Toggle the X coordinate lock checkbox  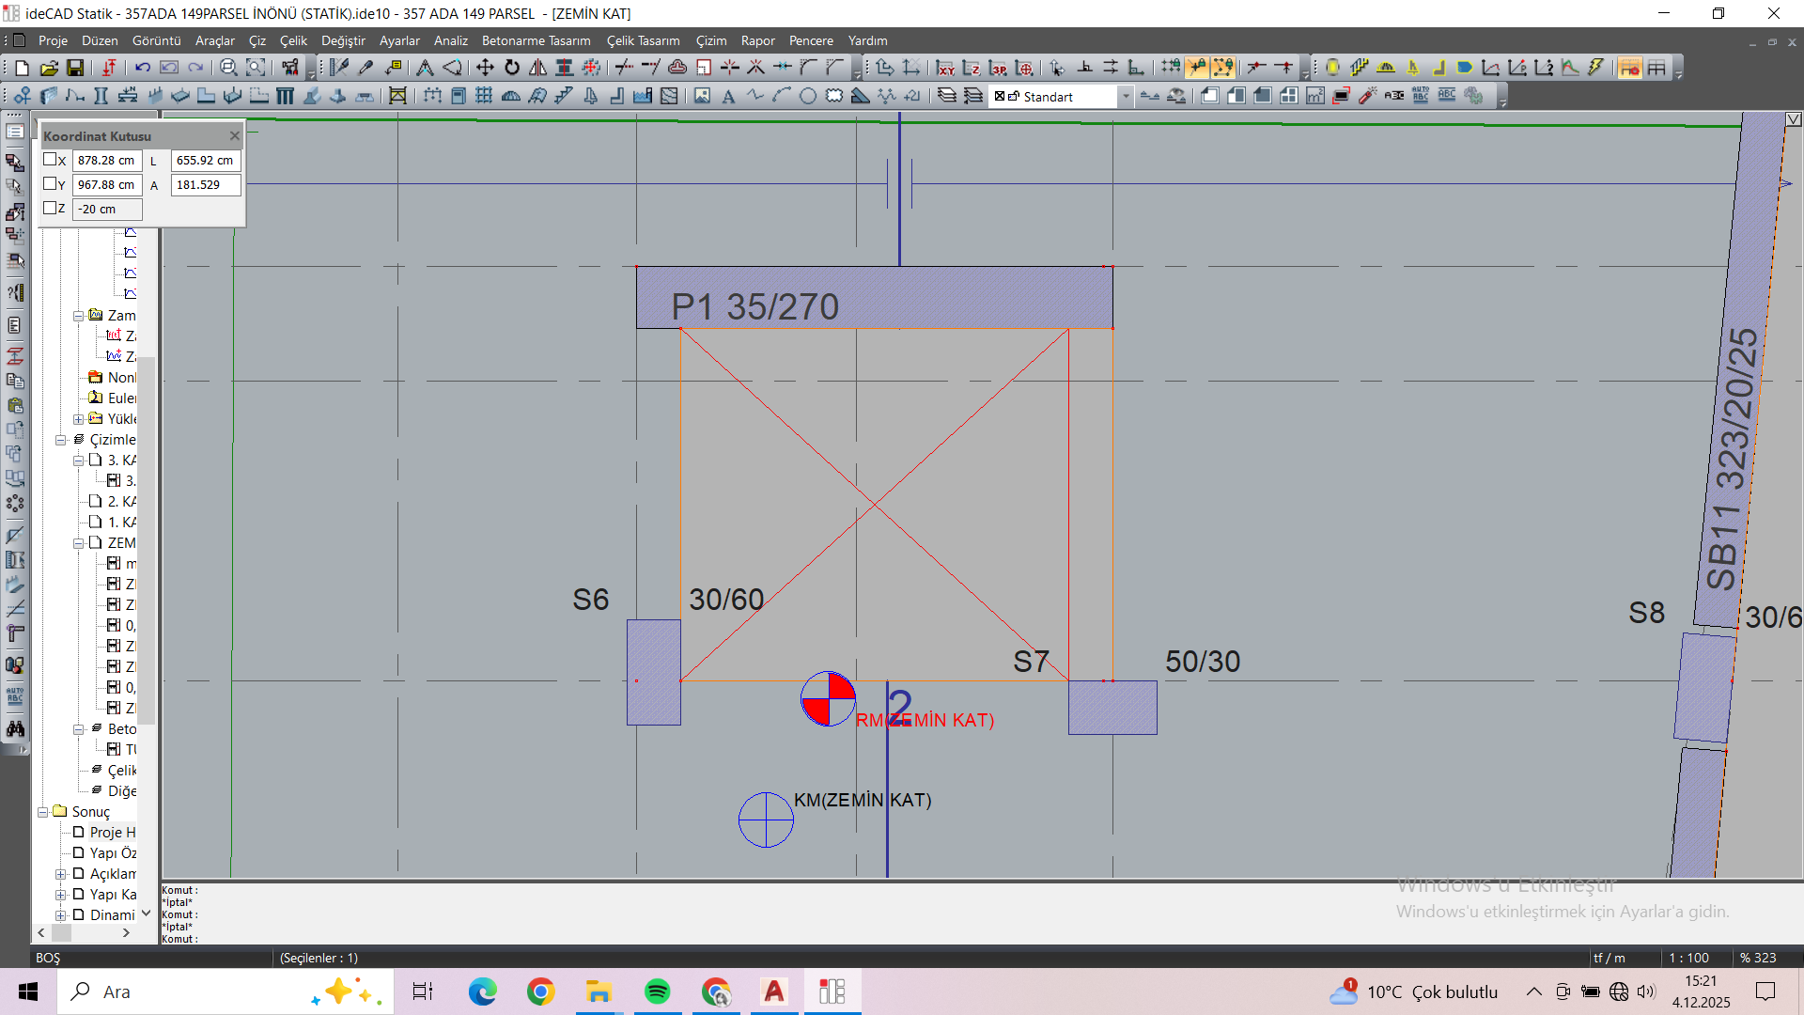tap(50, 160)
